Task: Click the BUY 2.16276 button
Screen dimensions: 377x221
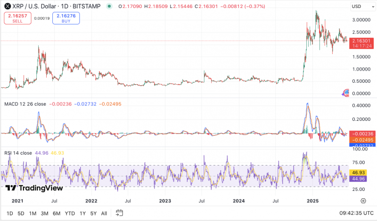Action: tap(66, 18)
